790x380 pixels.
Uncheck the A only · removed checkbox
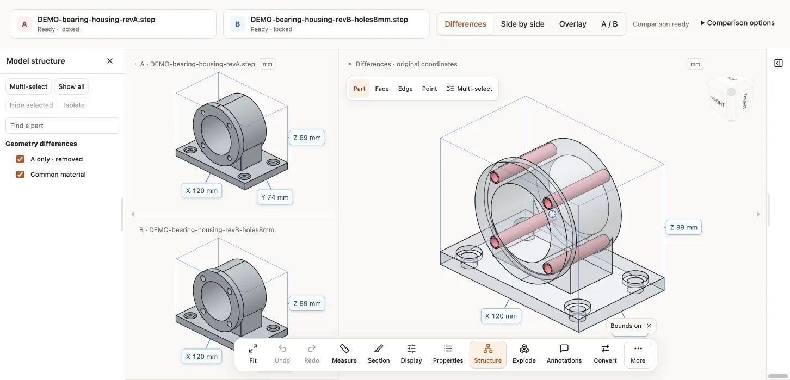click(20, 159)
